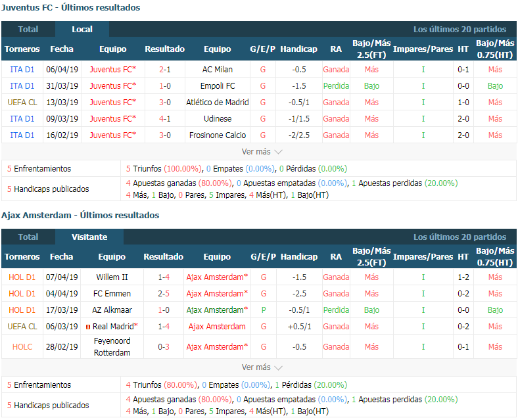Image resolution: width=518 pixels, height=420 pixels.
Task: Open HOL D1 tournament in Willem II row
Action: pos(22,277)
